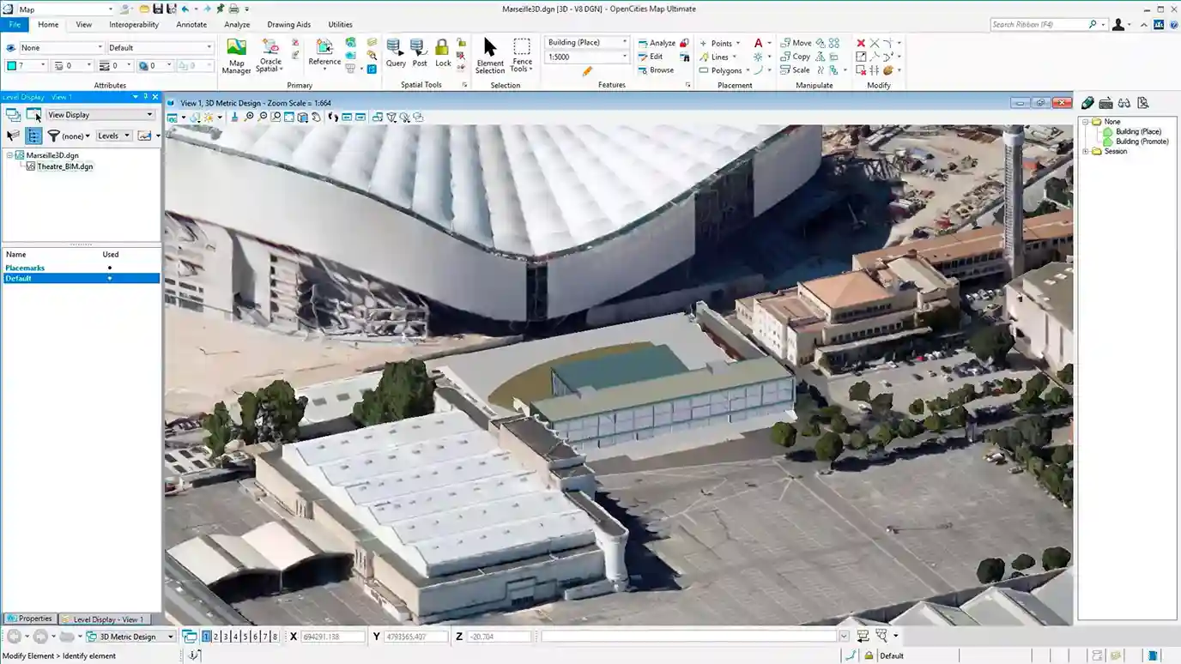Open the Map Manager tool

[236, 56]
